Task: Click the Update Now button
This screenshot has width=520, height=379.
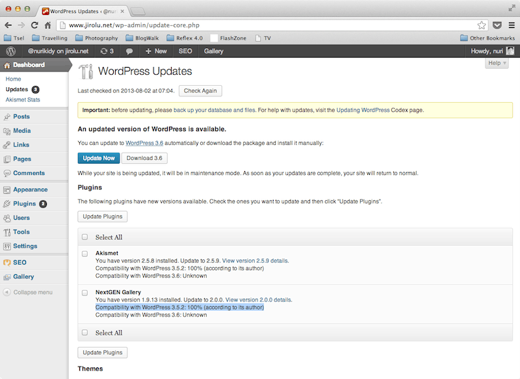Action: pos(98,158)
